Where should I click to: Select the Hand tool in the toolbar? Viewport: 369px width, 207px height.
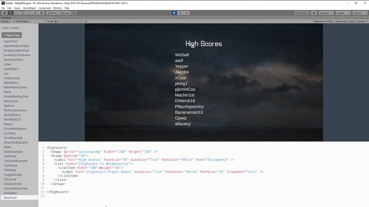(x=4, y=13)
